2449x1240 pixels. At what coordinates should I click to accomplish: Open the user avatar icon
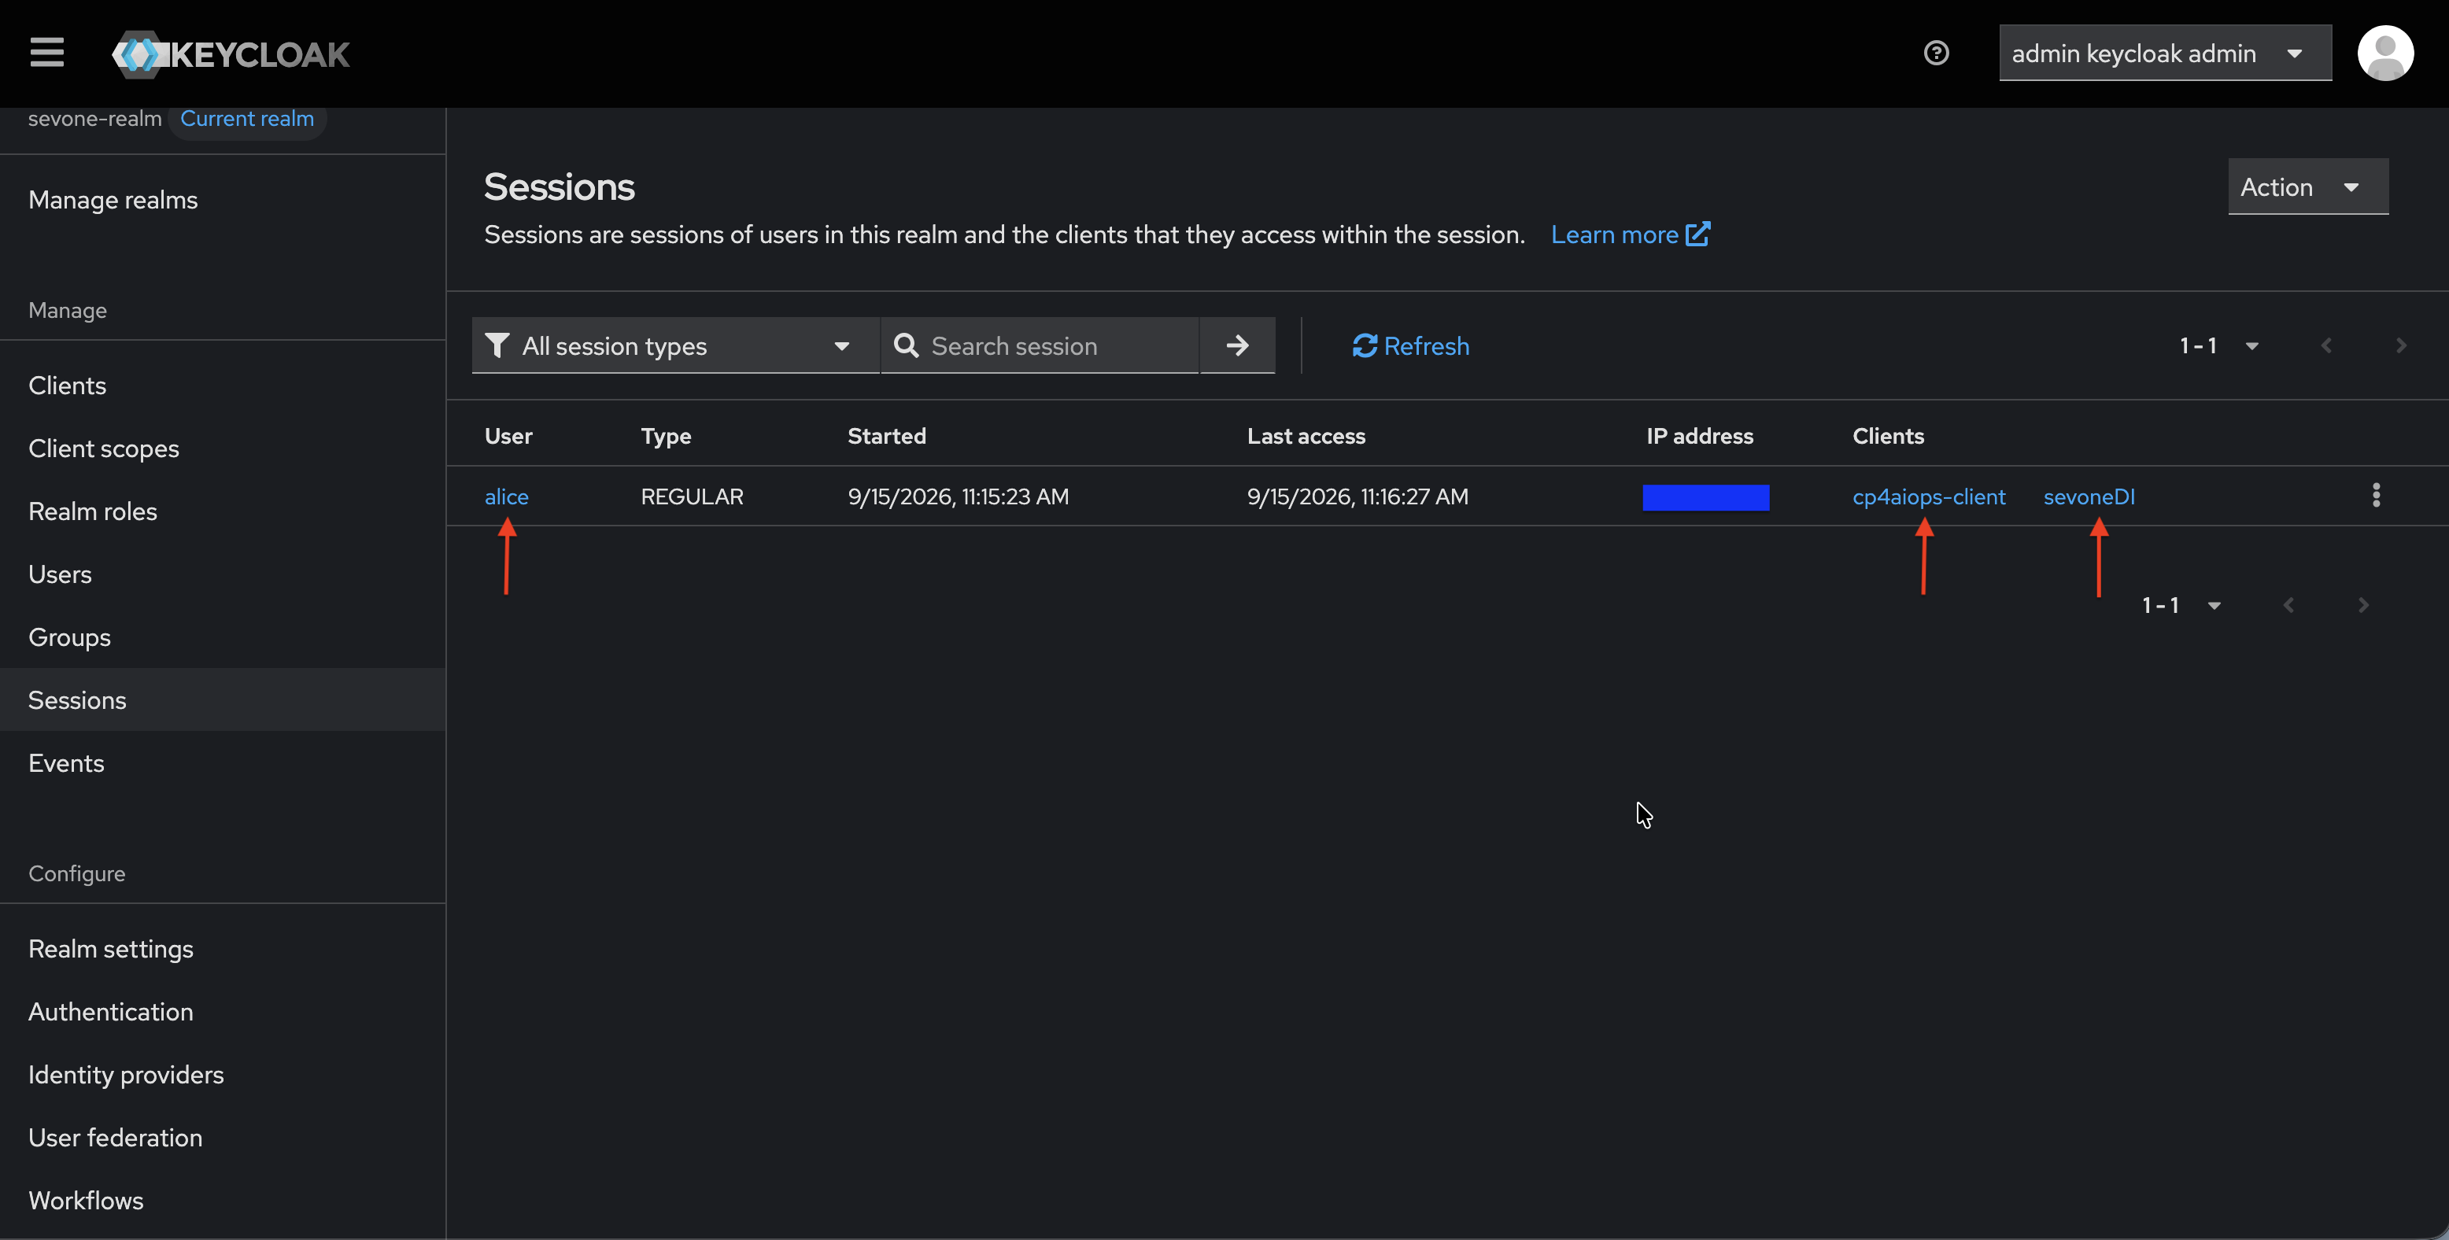coord(2384,54)
